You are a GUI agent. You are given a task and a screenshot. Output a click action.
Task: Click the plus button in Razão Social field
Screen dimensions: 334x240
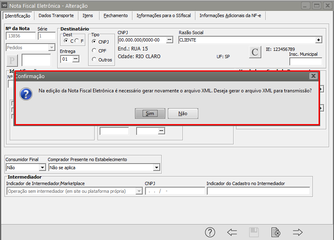point(319,40)
